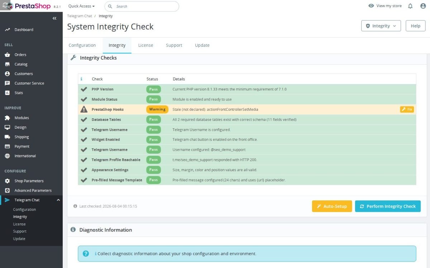Open the Support tab
The height and width of the screenshot is (268, 430).
coord(174,45)
